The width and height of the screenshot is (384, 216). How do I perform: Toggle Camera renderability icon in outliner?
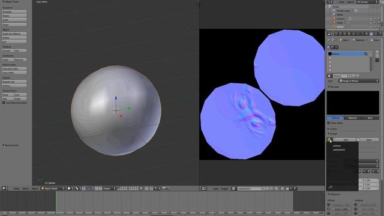coord(379,19)
